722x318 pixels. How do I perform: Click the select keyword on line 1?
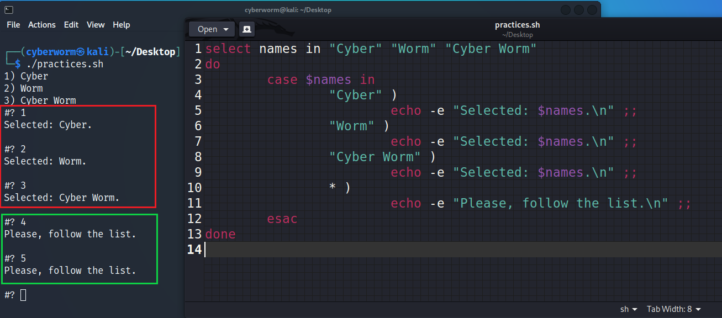click(x=228, y=49)
